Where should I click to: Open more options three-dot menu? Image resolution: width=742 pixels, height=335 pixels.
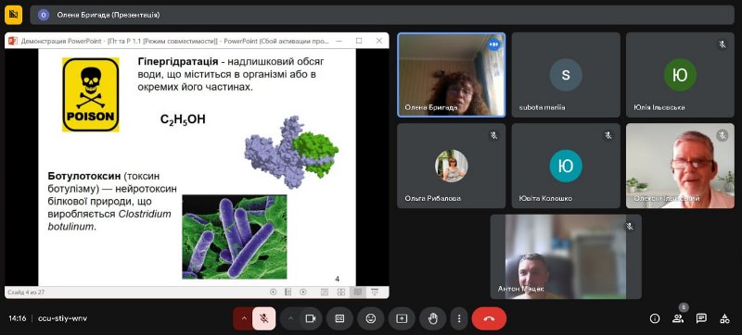pyautogui.click(x=458, y=319)
